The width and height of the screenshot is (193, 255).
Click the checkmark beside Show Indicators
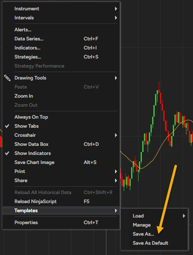pos(7,153)
